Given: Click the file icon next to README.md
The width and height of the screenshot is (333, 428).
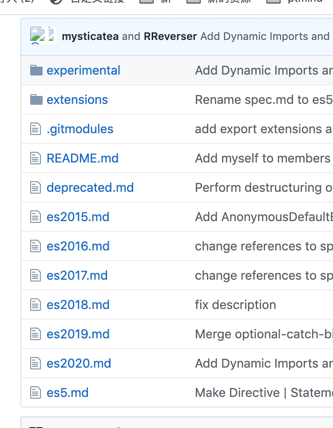Looking at the screenshot, I should (36, 159).
